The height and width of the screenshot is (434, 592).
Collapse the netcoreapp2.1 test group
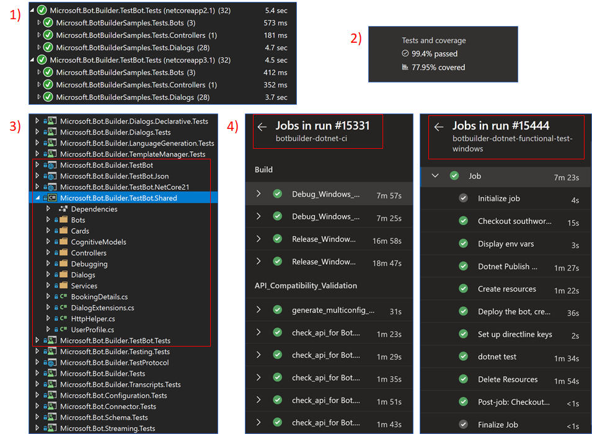point(32,11)
